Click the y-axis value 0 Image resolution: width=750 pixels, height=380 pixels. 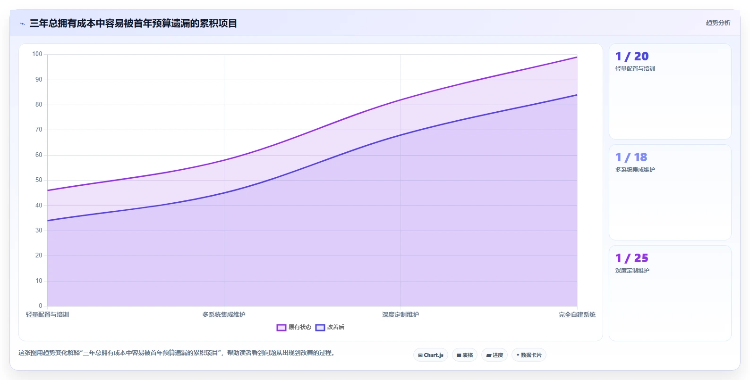[41, 306]
